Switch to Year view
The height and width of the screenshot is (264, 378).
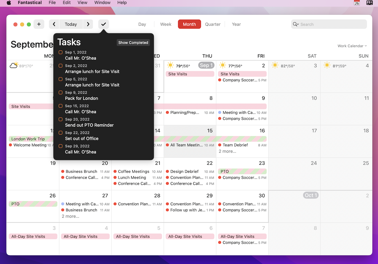pyautogui.click(x=236, y=24)
